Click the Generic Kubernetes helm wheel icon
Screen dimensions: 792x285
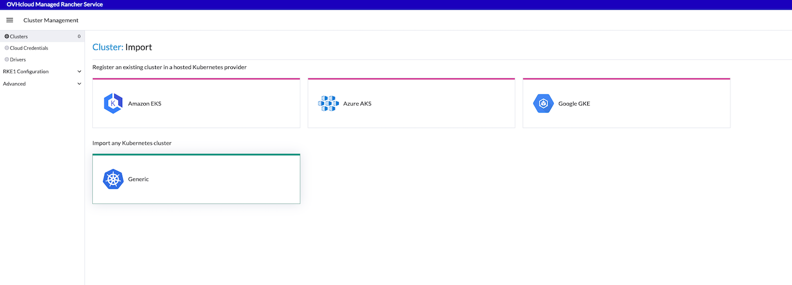click(x=113, y=179)
